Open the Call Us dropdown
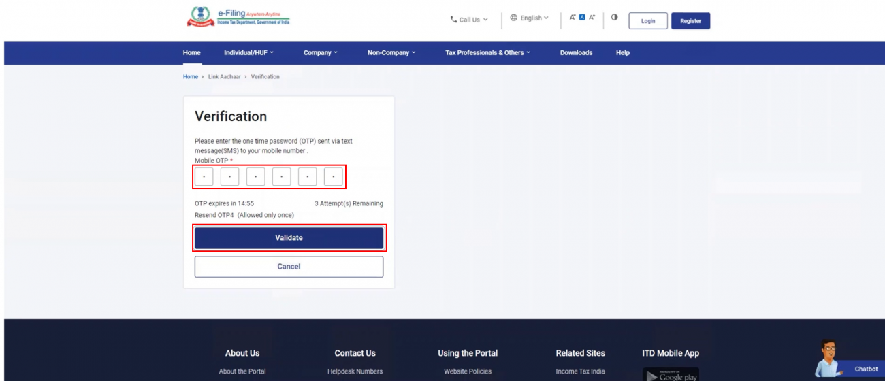The width and height of the screenshot is (885, 381). click(x=469, y=20)
